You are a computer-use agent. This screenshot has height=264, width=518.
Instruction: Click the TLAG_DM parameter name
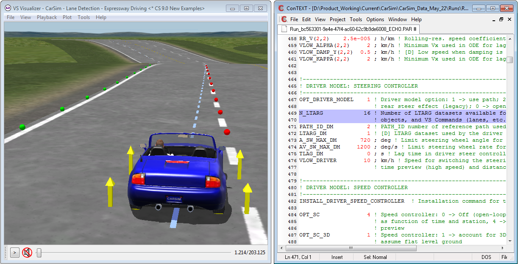click(x=311, y=154)
